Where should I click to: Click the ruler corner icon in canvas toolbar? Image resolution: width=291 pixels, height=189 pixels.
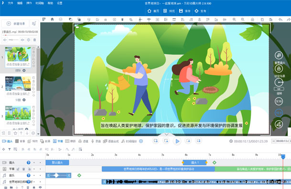44,19
